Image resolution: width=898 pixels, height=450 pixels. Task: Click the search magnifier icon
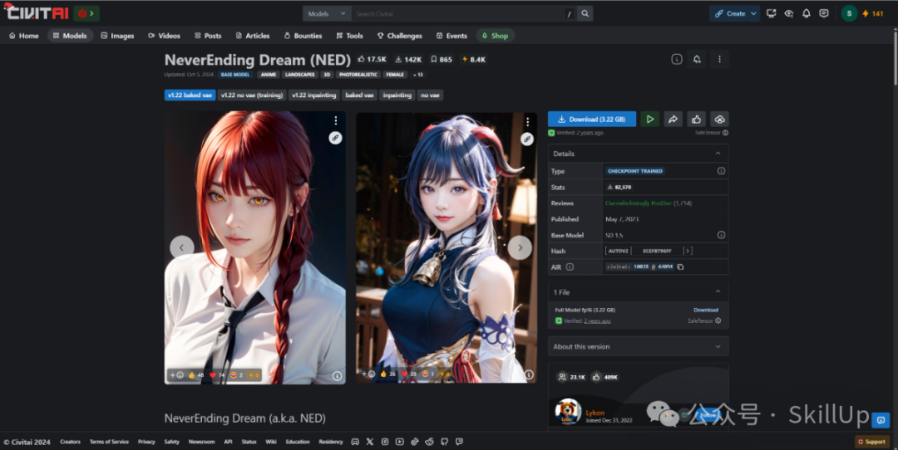(585, 14)
